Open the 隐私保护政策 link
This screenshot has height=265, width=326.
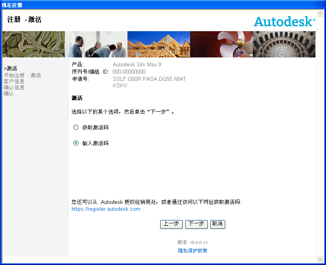click(193, 251)
